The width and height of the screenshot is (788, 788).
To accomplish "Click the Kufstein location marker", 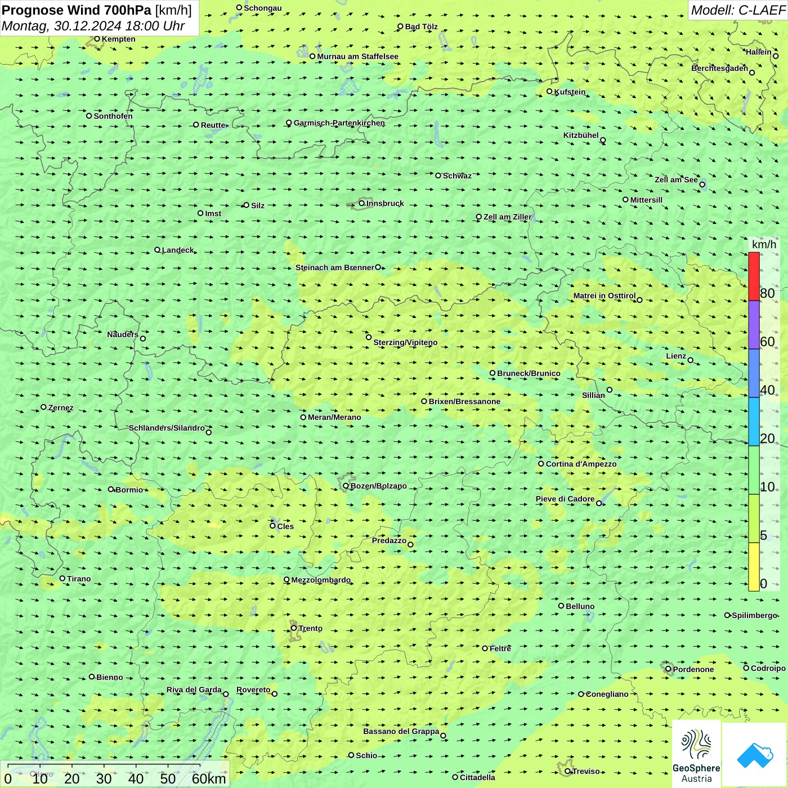I will 550,91.
